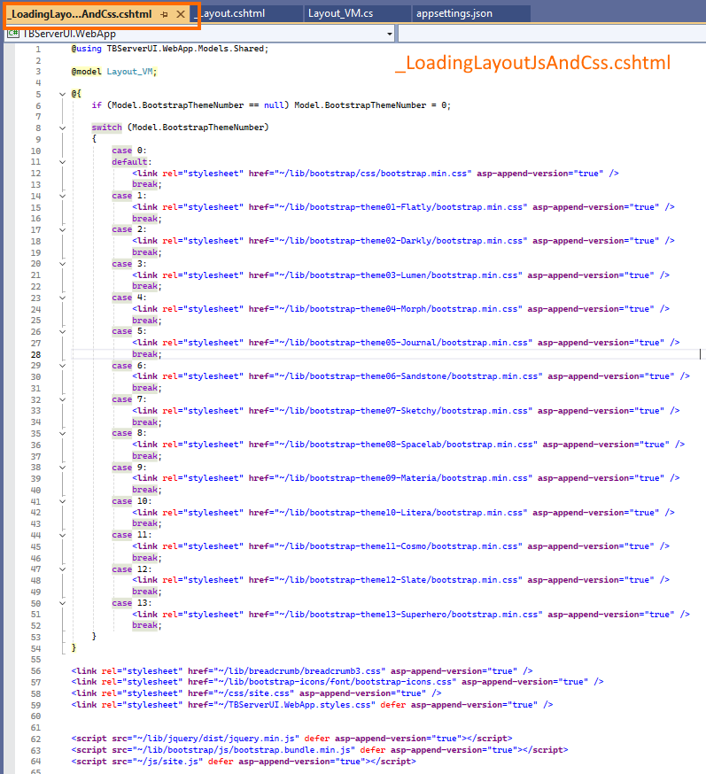Fold the case 1 block
Viewport: 706px width, 774px height.
[x=61, y=196]
